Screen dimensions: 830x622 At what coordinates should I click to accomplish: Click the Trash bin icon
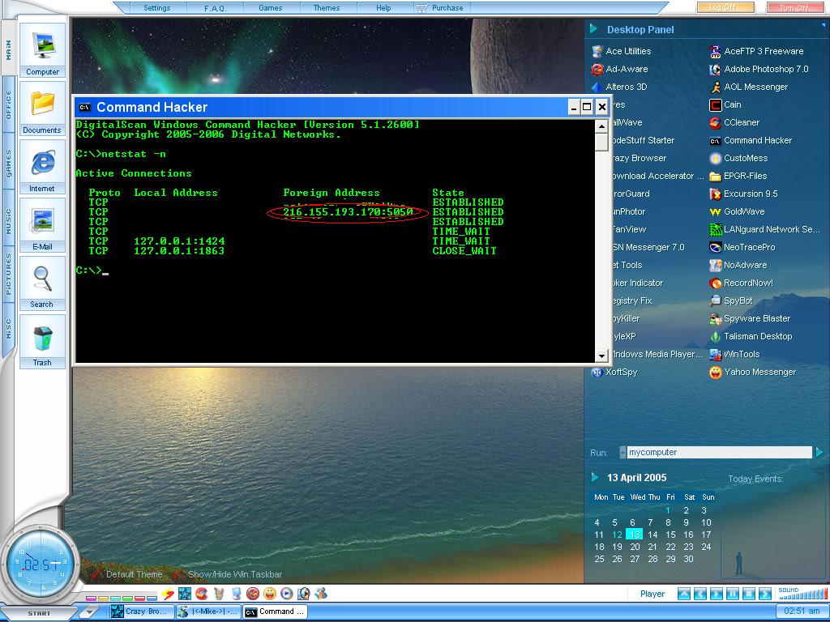tap(42, 340)
